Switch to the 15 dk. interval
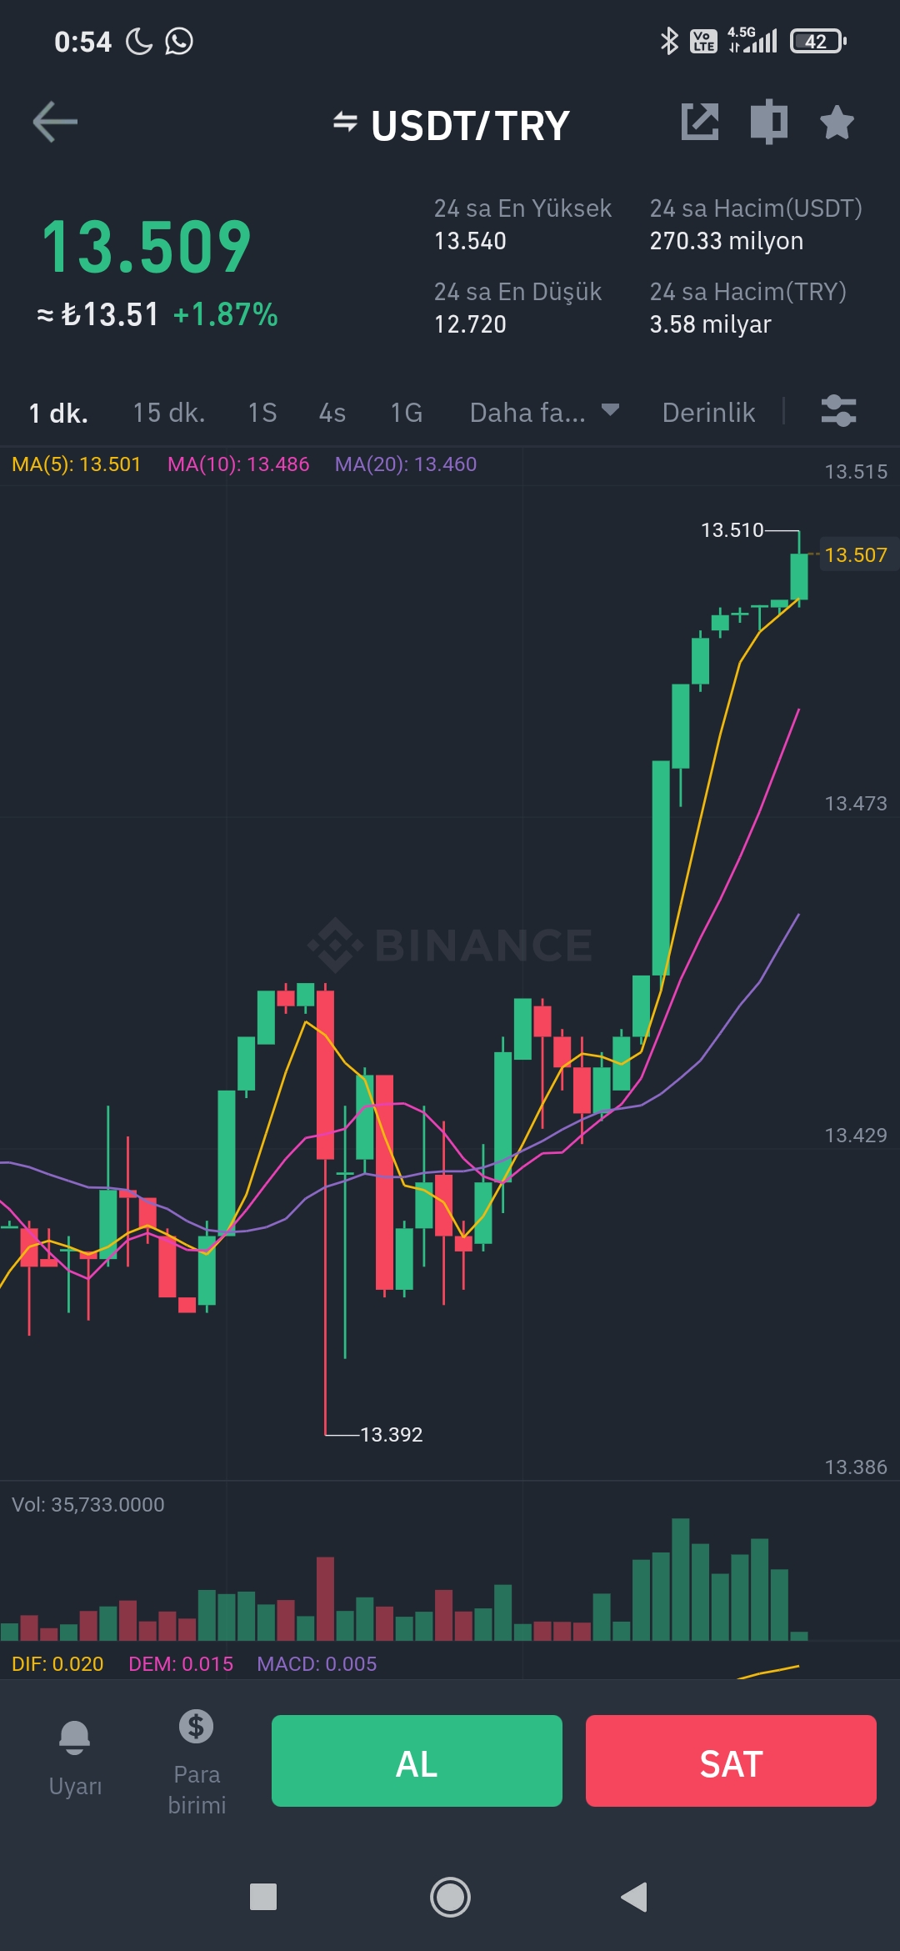This screenshot has width=900, height=1951. click(169, 413)
